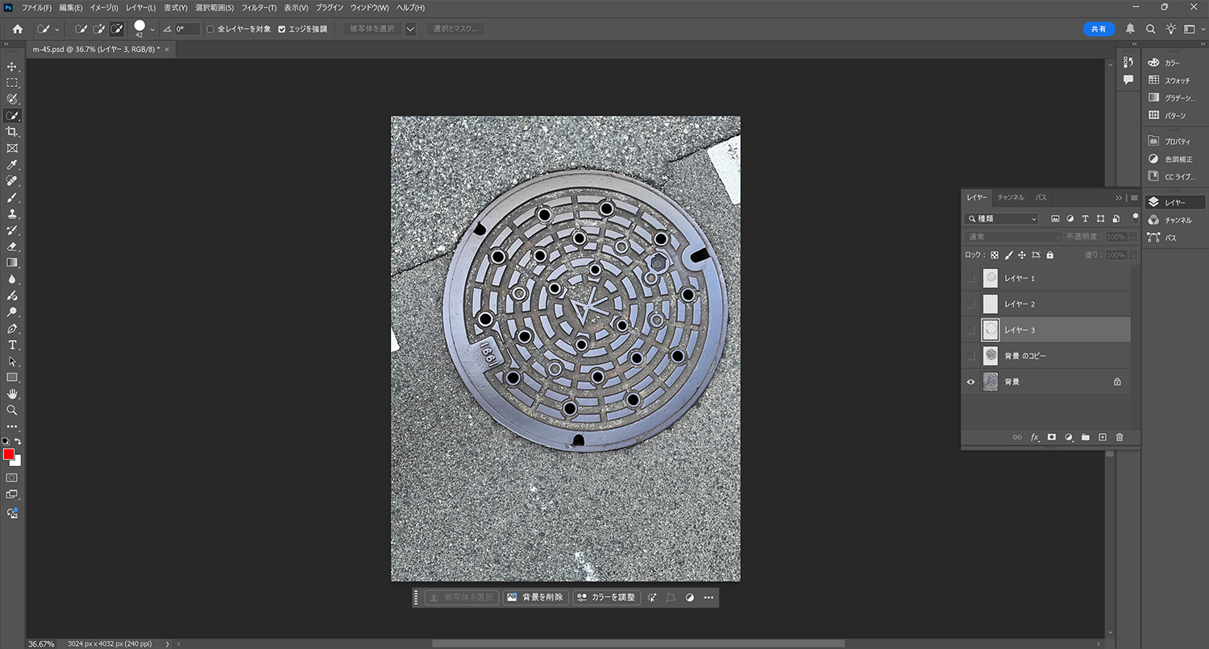This screenshot has width=1209, height=649.
Task: Choose Subtract from selection brush mode
Action: pos(117,29)
